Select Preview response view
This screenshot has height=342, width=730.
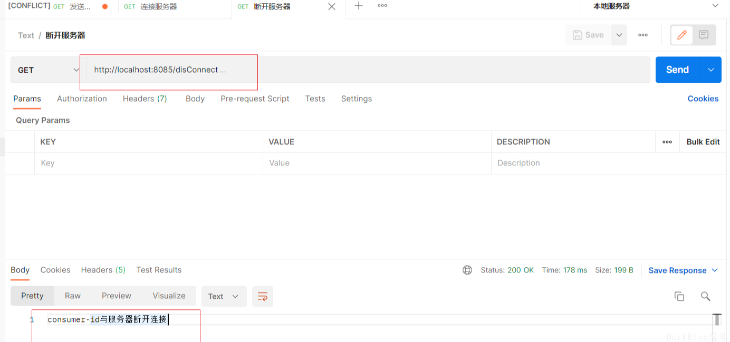(x=117, y=296)
